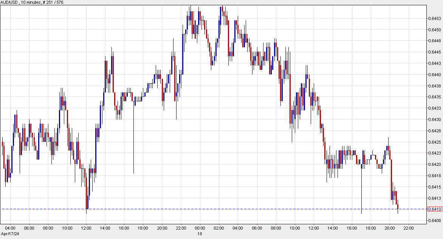Select the Apr/17/24 date label
The width and height of the screenshot is (443, 239).
point(9,233)
